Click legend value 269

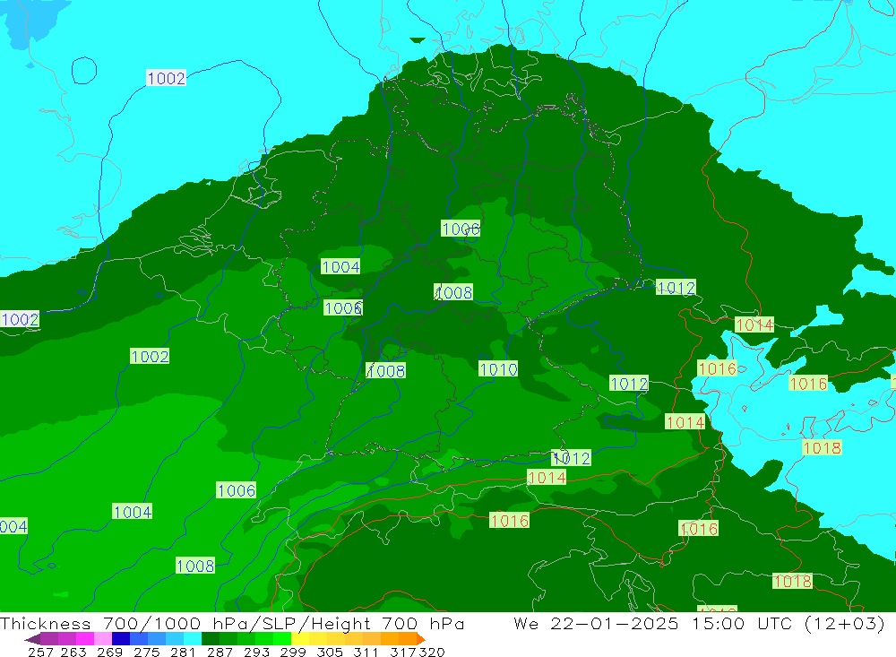point(109,652)
